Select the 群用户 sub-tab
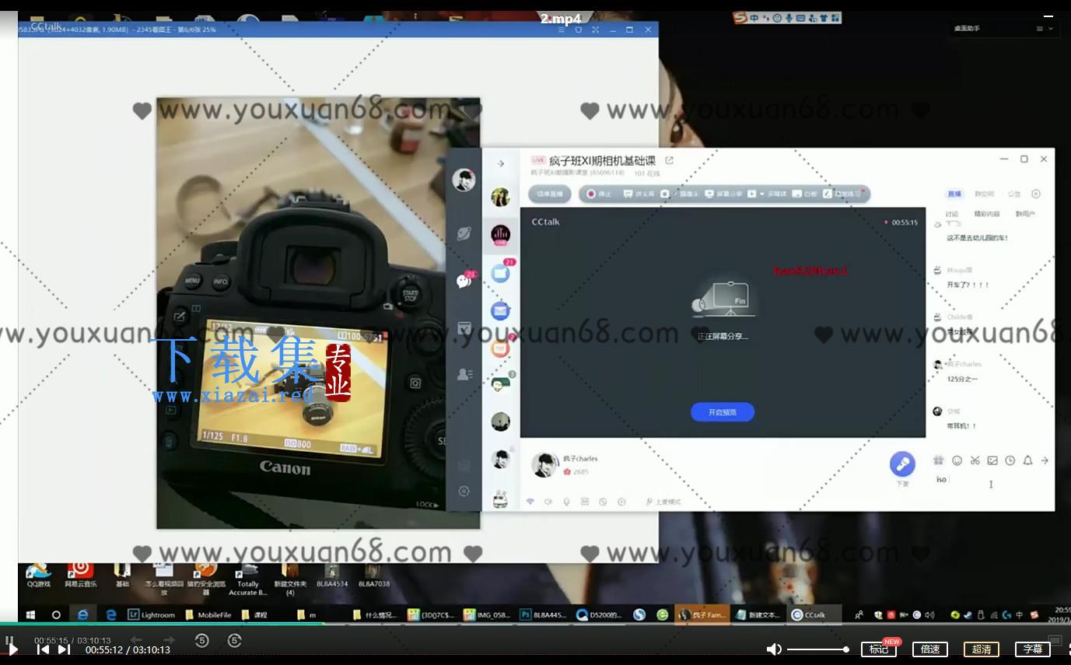The width and height of the screenshot is (1071, 665). point(1025,214)
